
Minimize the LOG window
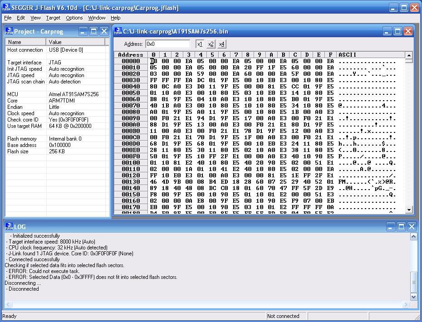(x=391, y=226)
